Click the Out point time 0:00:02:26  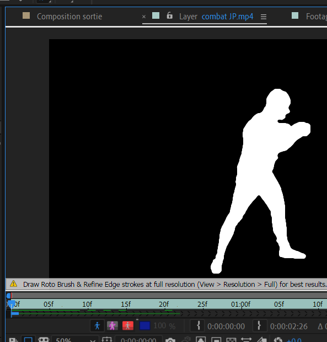click(x=289, y=327)
